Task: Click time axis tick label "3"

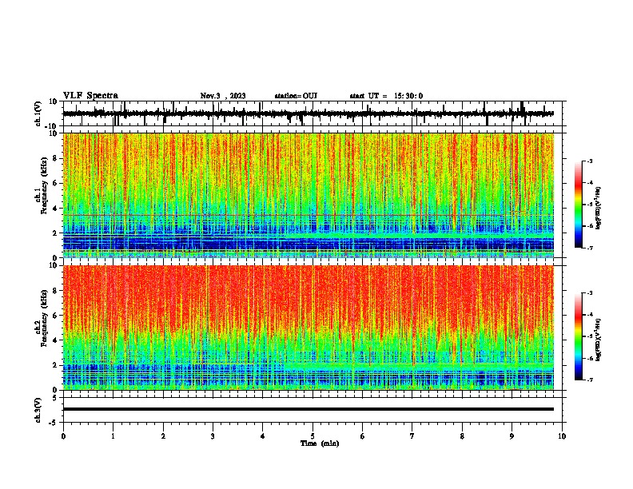Action: click(213, 436)
